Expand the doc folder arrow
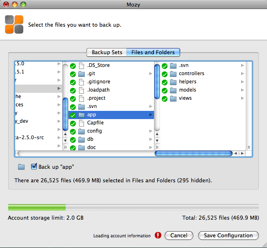 151,147
